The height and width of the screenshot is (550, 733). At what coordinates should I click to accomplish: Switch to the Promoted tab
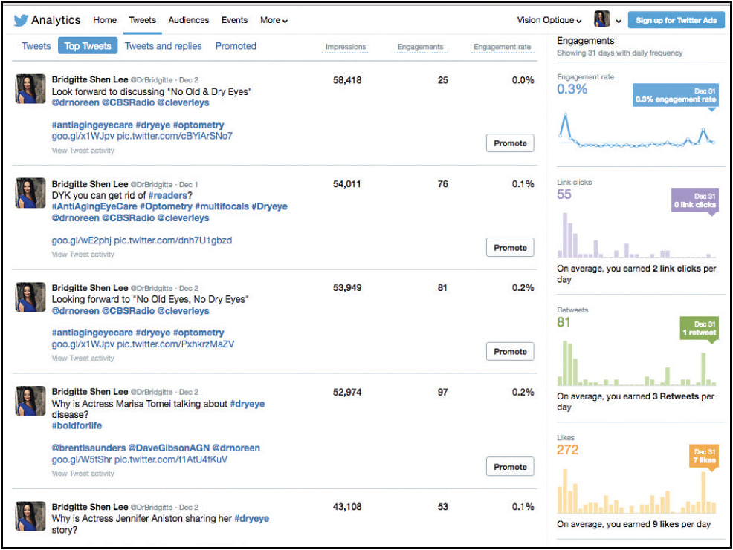(x=235, y=45)
